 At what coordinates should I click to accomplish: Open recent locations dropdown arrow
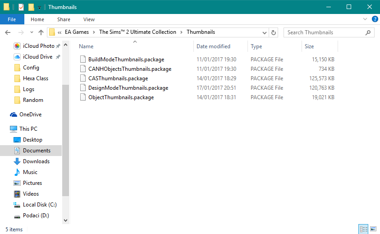click(31, 32)
